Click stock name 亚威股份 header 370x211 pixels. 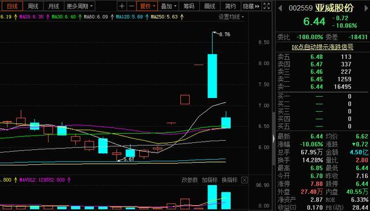tap(334, 8)
